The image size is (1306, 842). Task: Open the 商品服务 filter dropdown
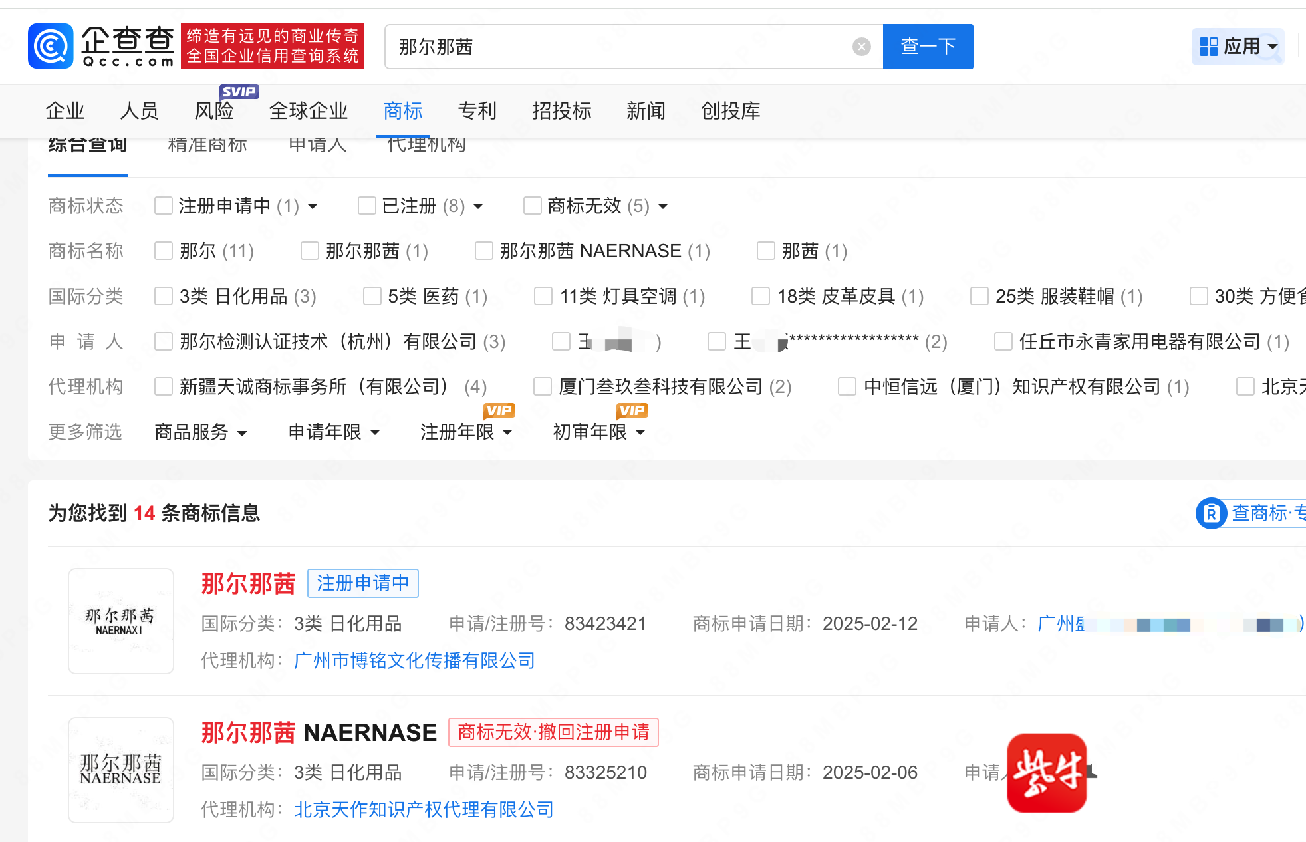coord(201,432)
